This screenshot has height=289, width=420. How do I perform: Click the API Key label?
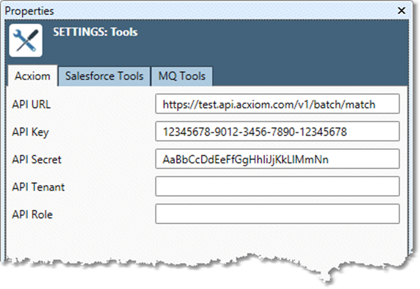[30, 132]
